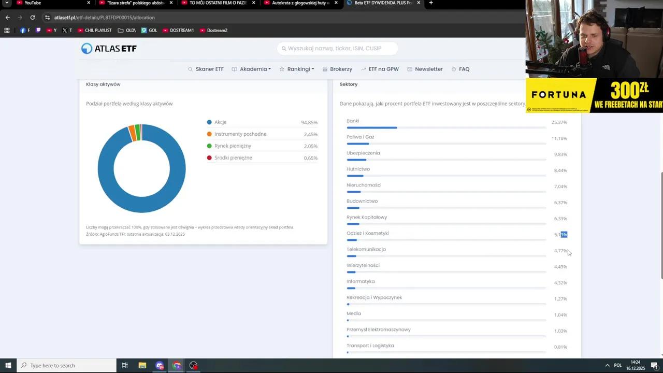Viewport: 663px width, 373px height.
Task: Click the Atlas ETF logo
Action: pos(109,48)
